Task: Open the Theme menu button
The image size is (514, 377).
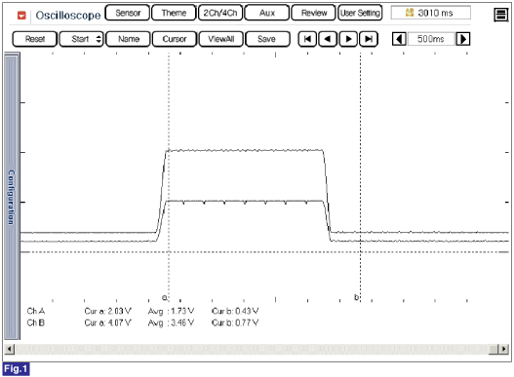Action: [174, 13]
